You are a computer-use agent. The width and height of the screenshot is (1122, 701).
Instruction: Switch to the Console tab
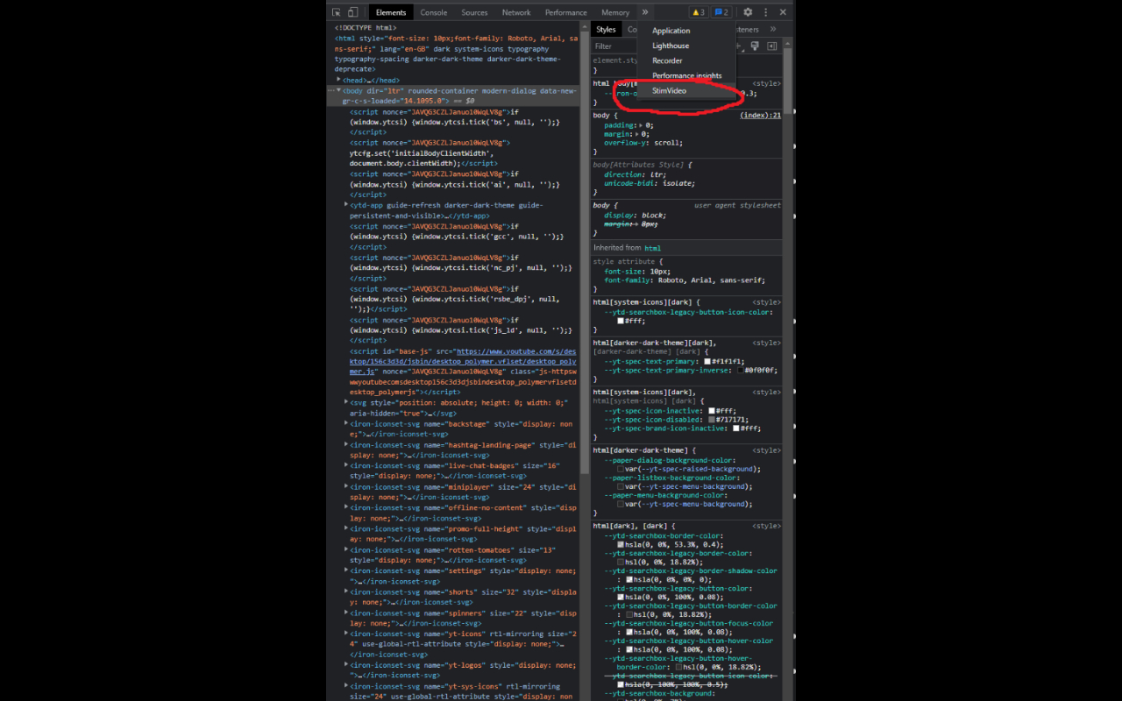434,12
